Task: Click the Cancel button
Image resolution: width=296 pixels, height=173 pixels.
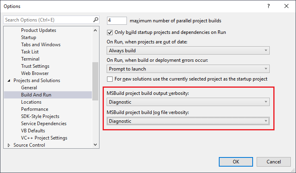Action: 274,162
